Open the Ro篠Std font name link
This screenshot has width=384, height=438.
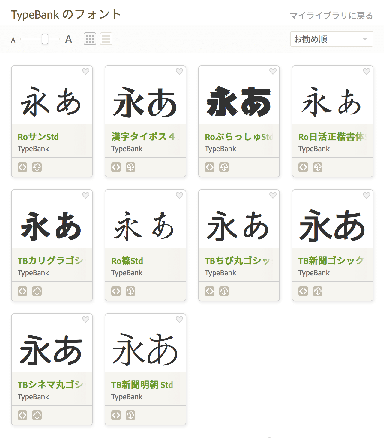(127, 261)
